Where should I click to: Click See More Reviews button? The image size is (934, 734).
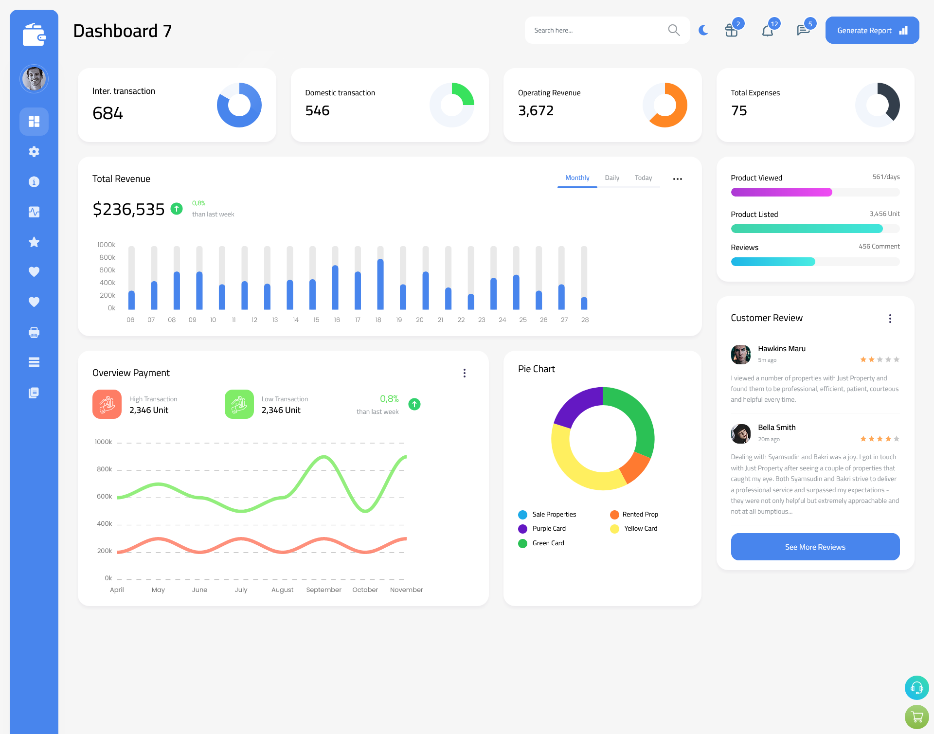point(815,546)
